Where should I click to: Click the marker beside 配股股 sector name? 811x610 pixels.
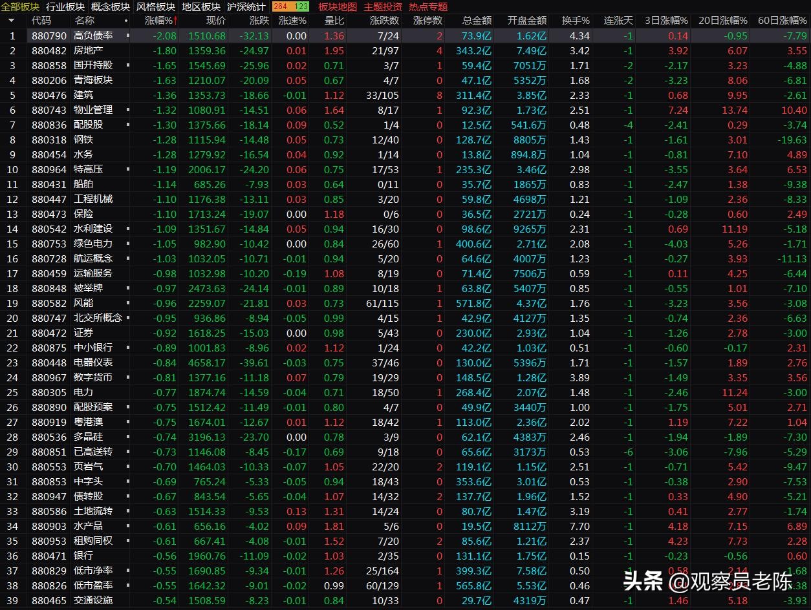pos(127,125)
